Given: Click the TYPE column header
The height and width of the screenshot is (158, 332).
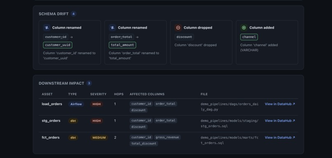Looking at the screenshot, I should point(72,94).
